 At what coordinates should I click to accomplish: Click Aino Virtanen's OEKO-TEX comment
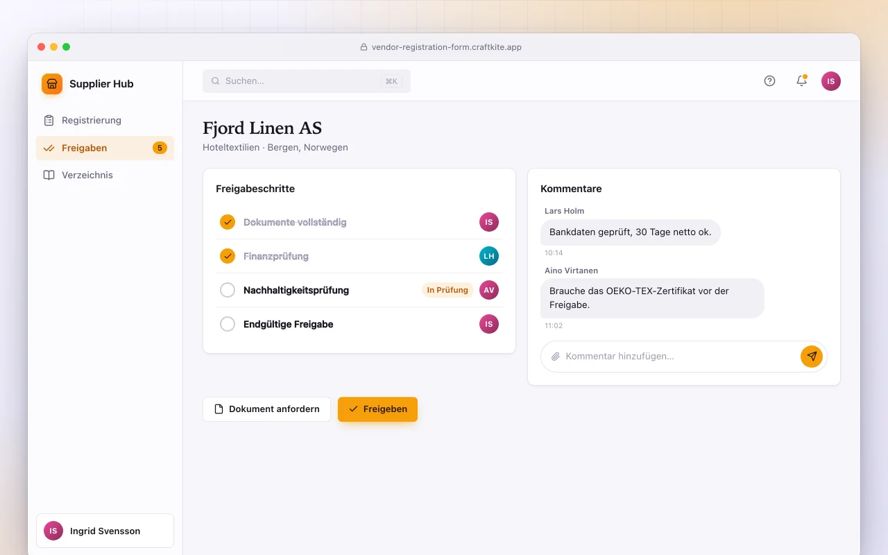coord(652,298)
